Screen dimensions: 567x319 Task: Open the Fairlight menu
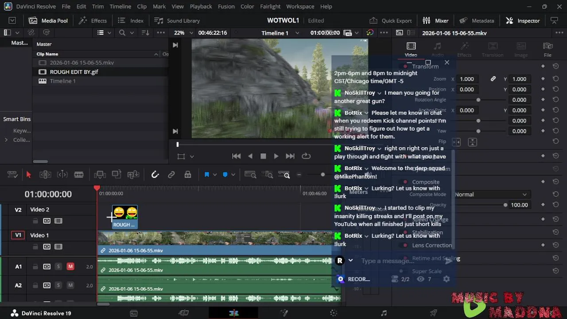click(x=270, y=7)
